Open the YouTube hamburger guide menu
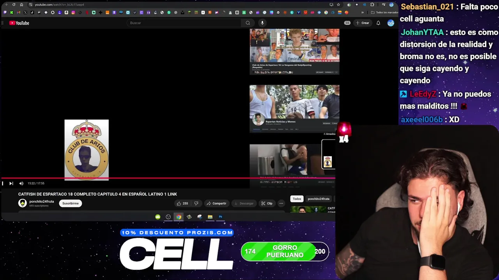This screenshot has width=499, height=280. pyautogui.click(x=2, y=23)
